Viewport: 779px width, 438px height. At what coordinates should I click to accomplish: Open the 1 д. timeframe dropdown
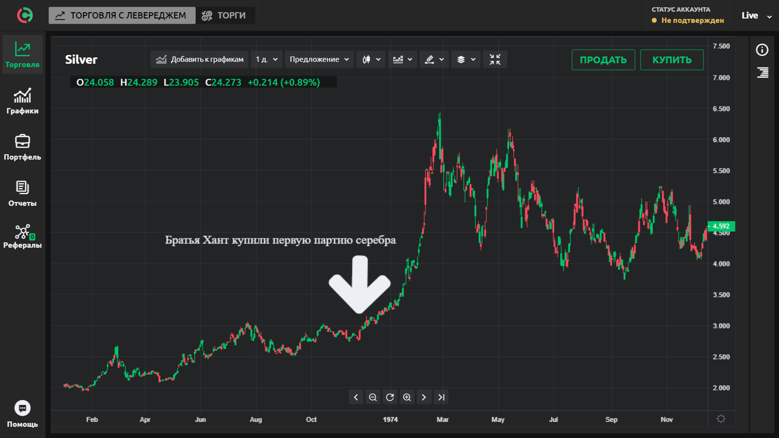tap(266, 59)
